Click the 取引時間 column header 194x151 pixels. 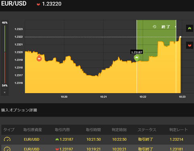pyautogui.click(x=93, y=130)
